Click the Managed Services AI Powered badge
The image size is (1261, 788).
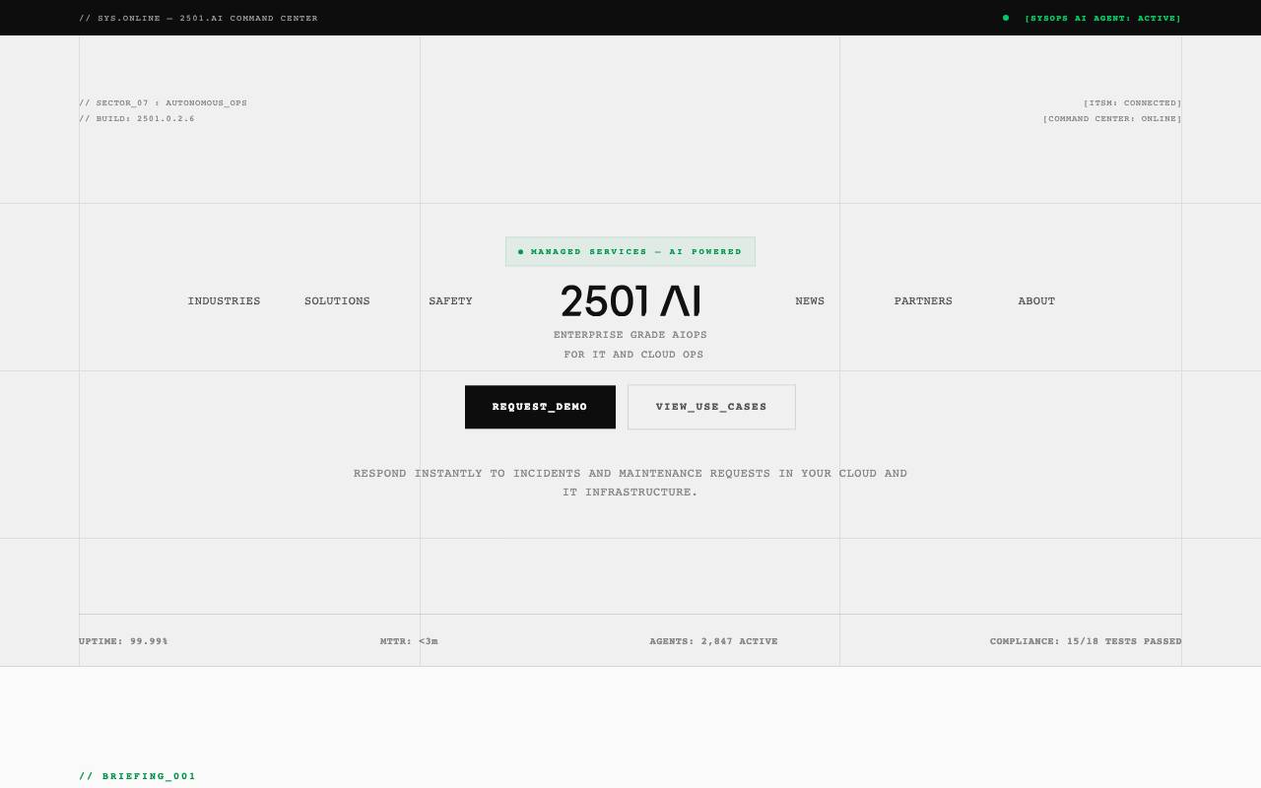click(x=630, y=251)
